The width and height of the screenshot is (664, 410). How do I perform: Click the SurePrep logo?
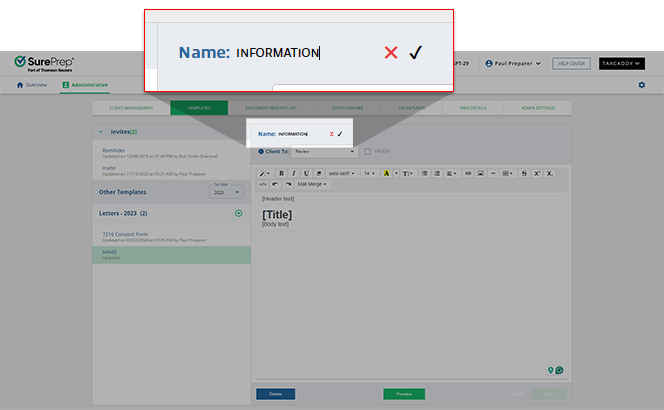click(x=44, y=64)
